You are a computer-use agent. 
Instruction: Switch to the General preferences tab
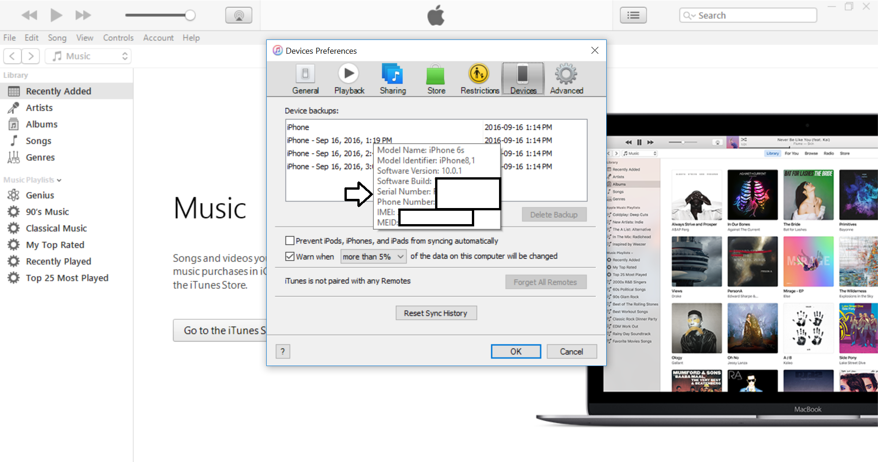[305, 79]
